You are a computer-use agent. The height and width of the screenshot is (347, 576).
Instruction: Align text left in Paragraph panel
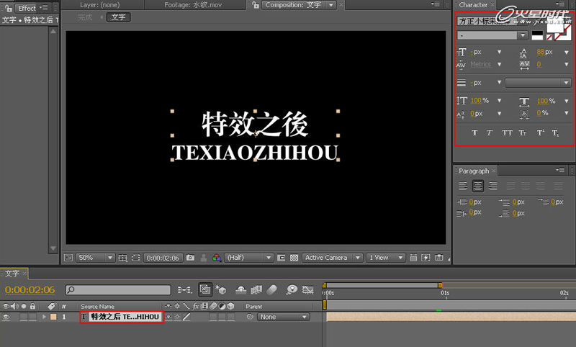(x=463, y=186)
